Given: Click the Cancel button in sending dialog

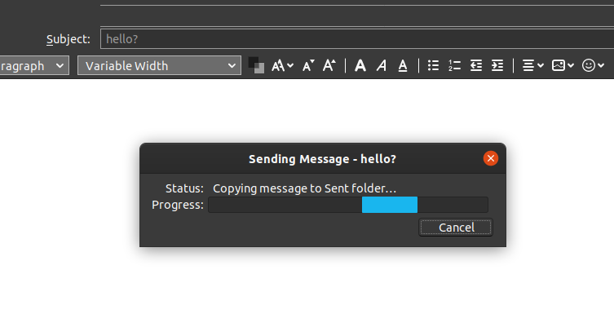Looking at the screenshot, I should point(456,228).
